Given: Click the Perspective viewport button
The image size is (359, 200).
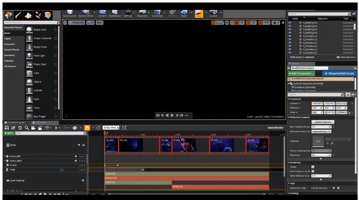Looking at the screenshot, I should (x=77, y=23).
